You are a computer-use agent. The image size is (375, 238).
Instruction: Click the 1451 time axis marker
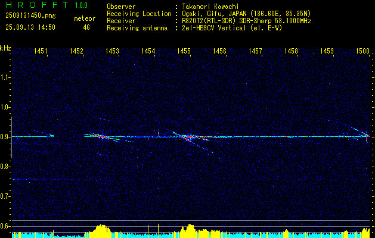coord(41,51)
